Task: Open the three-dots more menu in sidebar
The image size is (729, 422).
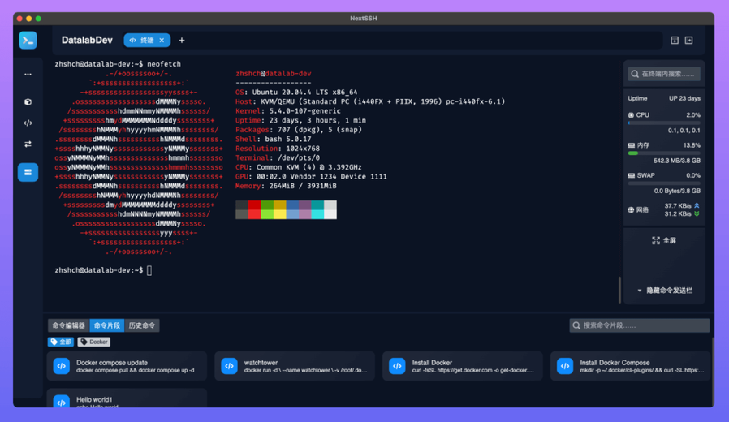Action: coord(28,75)
